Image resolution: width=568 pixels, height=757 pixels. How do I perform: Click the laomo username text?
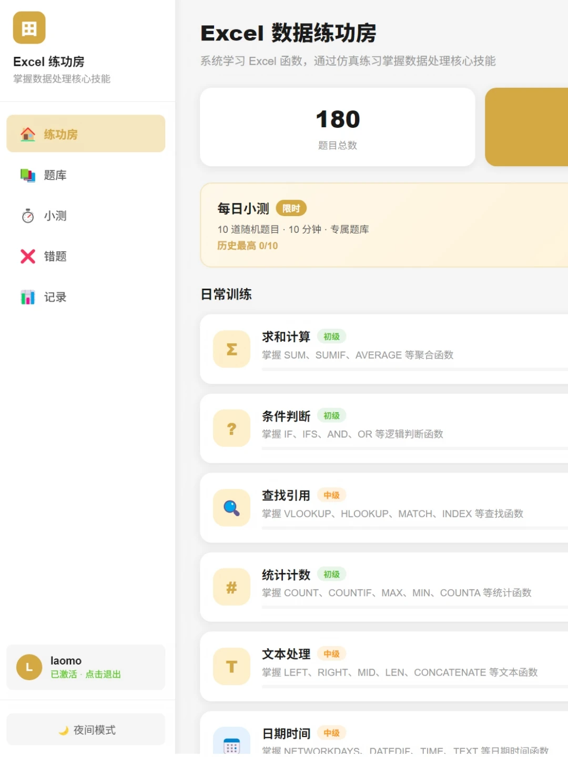click(x=66, y=661)
